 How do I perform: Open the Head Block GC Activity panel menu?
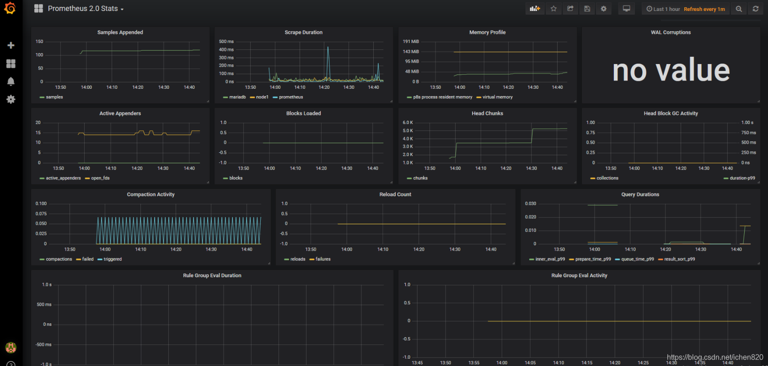[671, 113]
